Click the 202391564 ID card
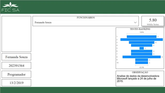Screen dimensions: 165x93 16,66
